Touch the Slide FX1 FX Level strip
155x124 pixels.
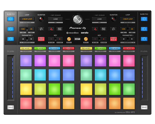point(11,78)
